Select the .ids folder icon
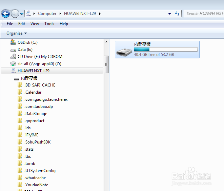Image resolution: width=224 pixels, height=191 pixels. pyautogui.click(x=20, y=128)
